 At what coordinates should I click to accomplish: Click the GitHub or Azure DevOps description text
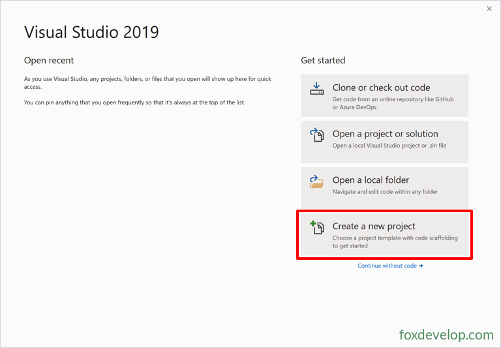393,103
